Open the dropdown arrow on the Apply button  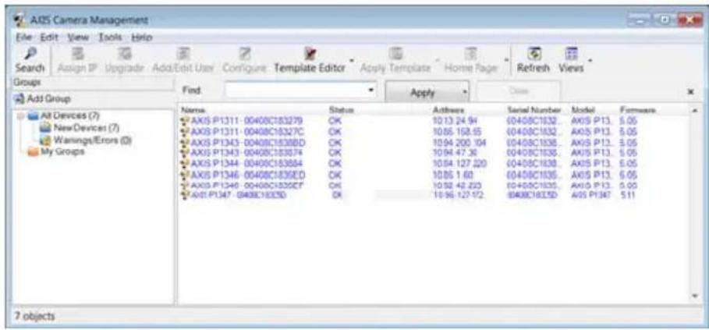pyautogui.click(x=463, y=92)
